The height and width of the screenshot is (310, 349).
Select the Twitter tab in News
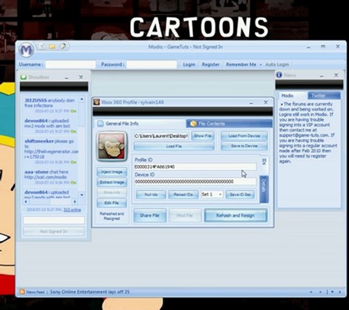point(324,96)
